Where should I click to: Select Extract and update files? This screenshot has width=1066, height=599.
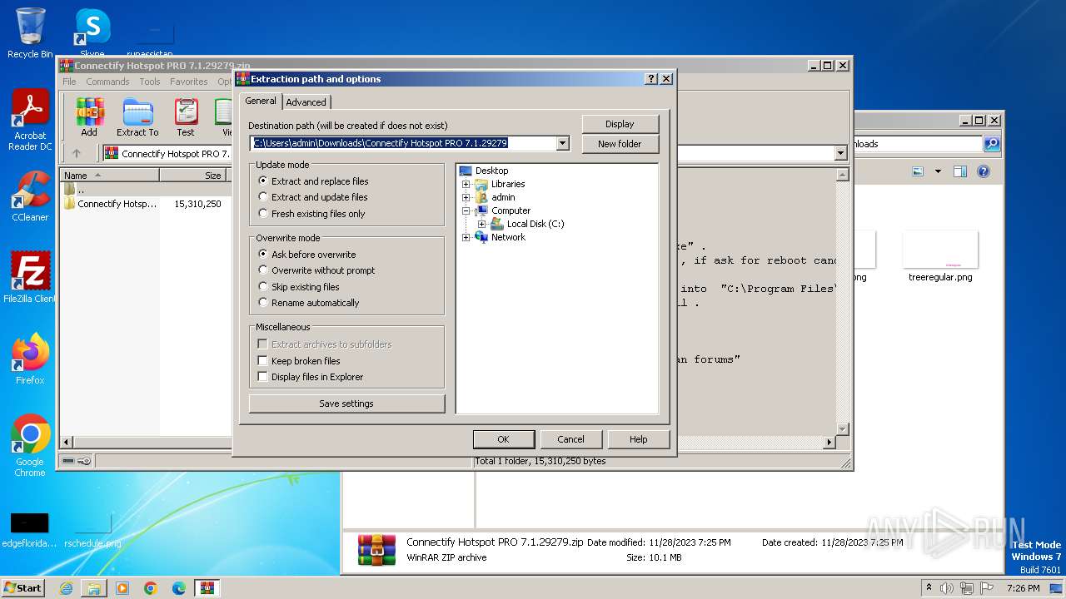313,197
